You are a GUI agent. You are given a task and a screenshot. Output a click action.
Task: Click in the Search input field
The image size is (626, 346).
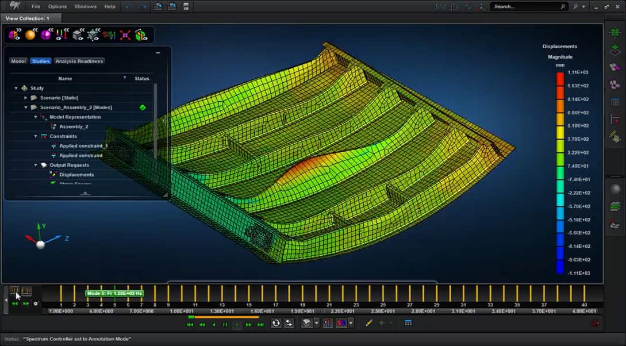tap(526, 6)
